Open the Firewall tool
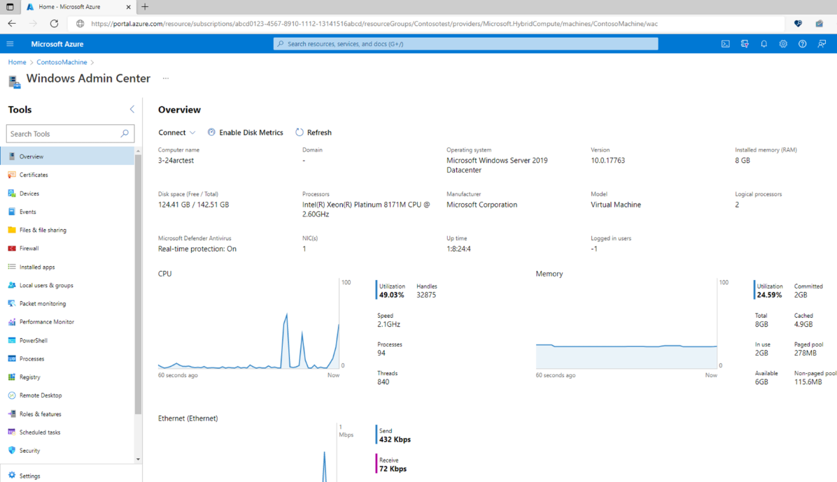This screenshot has height=482, width=837. pyautogui.click(x=29, y=249)
